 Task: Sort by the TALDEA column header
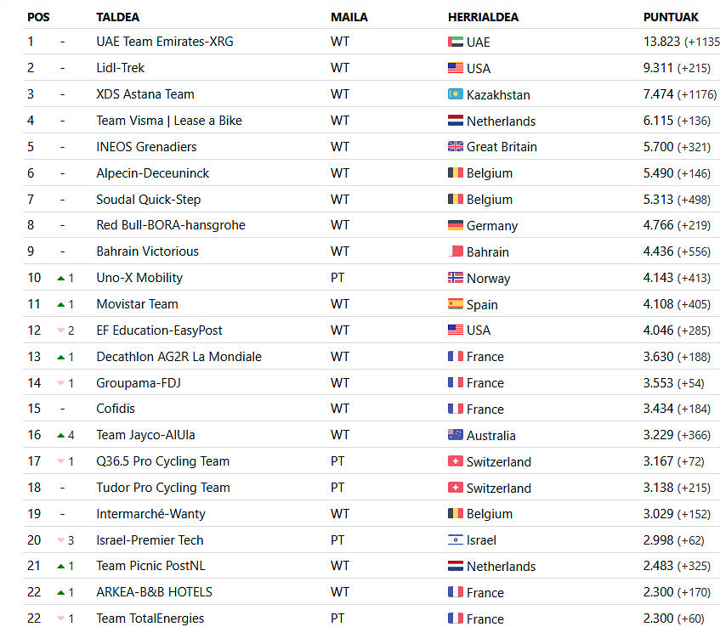(x=118, y=17)
